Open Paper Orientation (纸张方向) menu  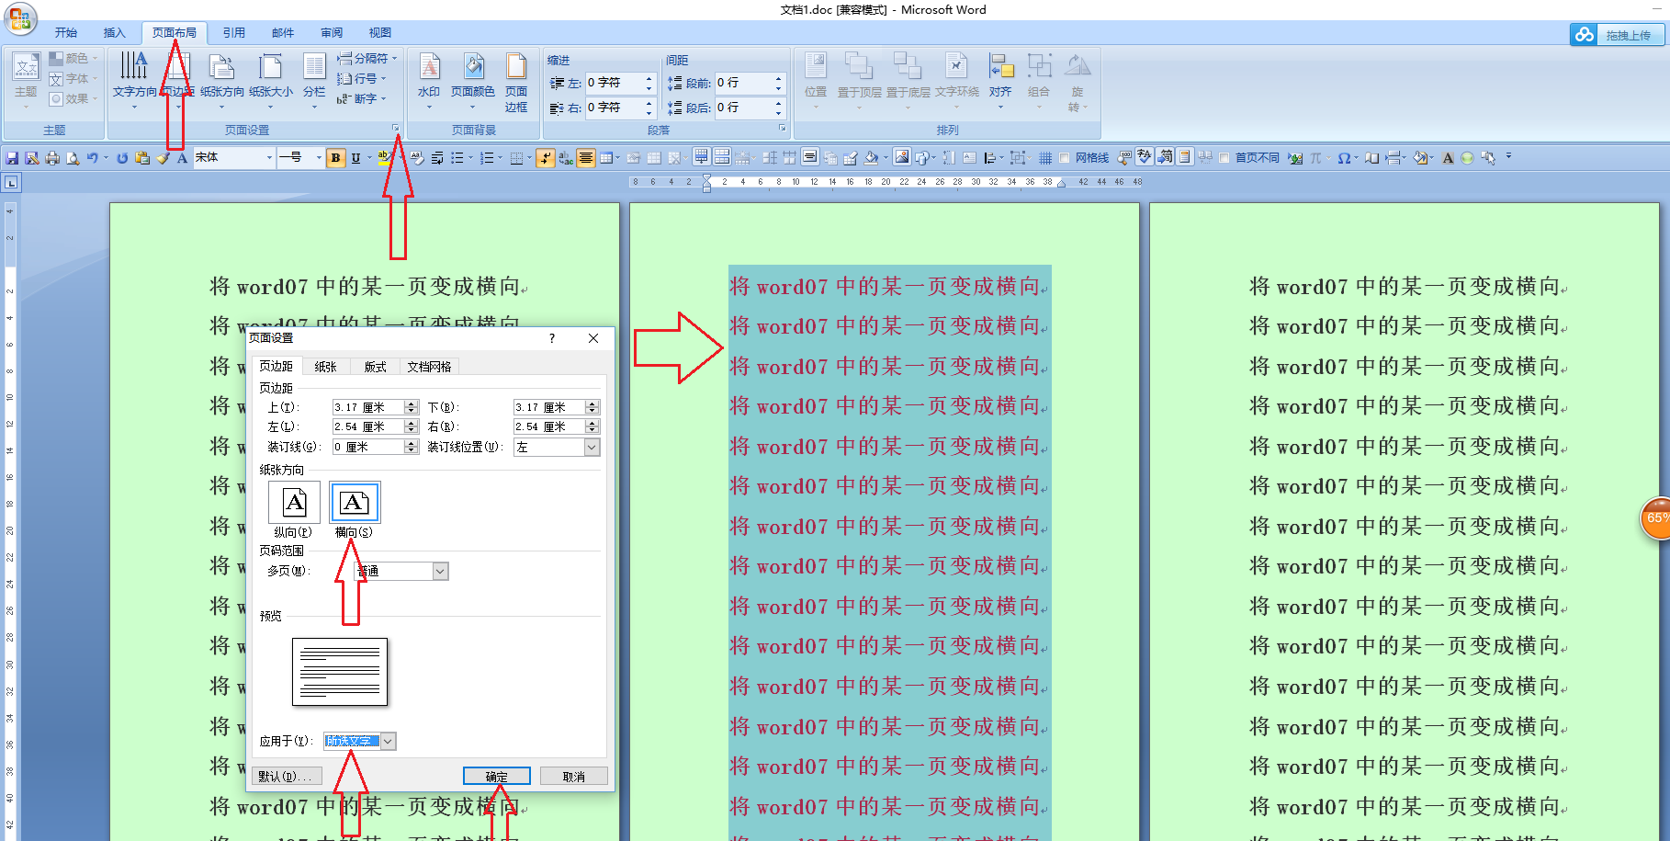click(221, 81)
